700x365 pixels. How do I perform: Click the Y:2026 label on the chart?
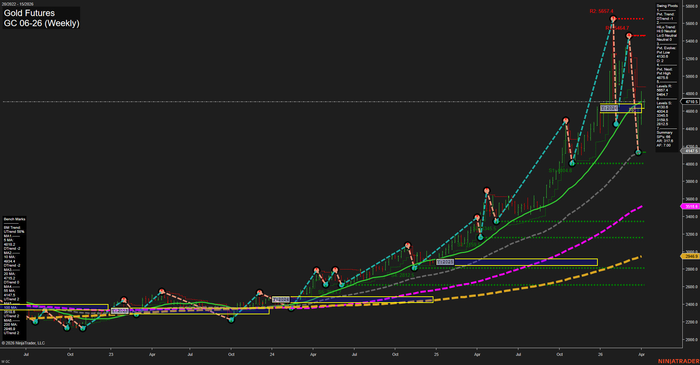point(610,108)
